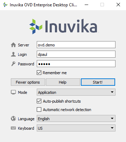Image resolution: width=126 pixels, height=142 pixels.
Task: Click the window title text
Action: point(43,5)
